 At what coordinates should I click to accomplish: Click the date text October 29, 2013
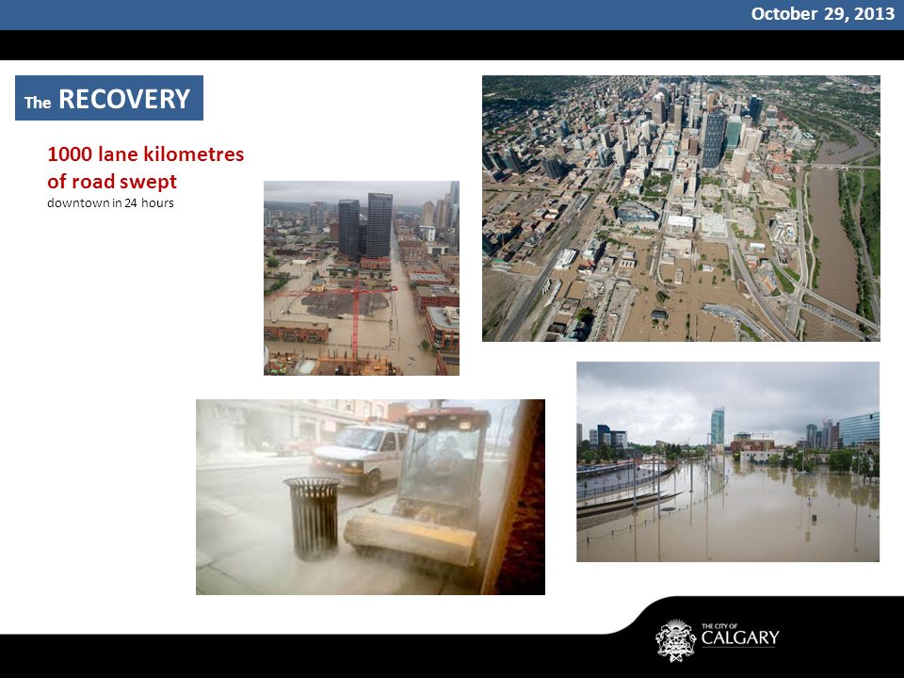(823, 14)
